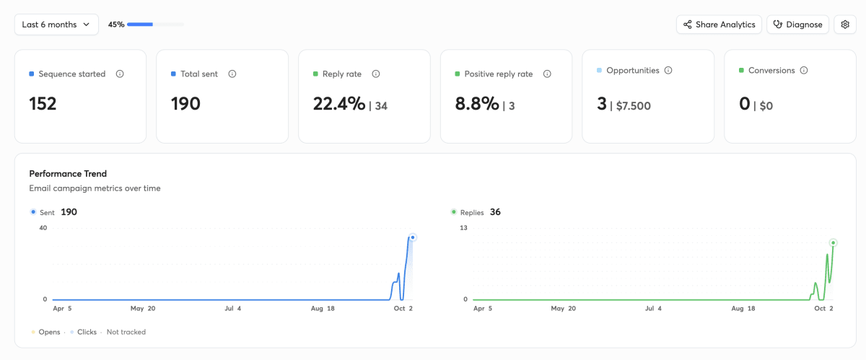
Task: Toggle the Sent series legend marker
Action: tap(33, 212)
